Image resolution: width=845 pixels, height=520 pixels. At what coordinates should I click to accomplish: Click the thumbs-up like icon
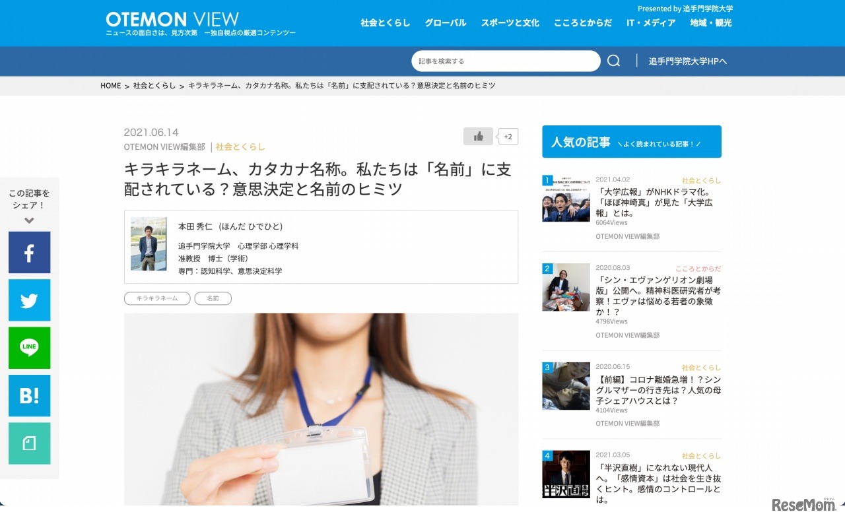(x=478, y=136)
